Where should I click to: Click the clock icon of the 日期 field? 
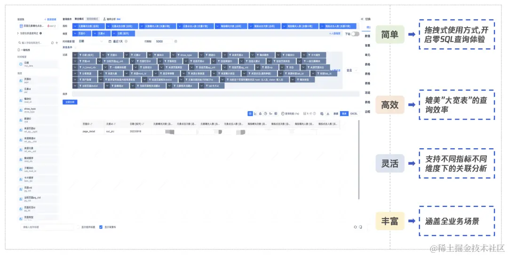click(x=21, y=64)
